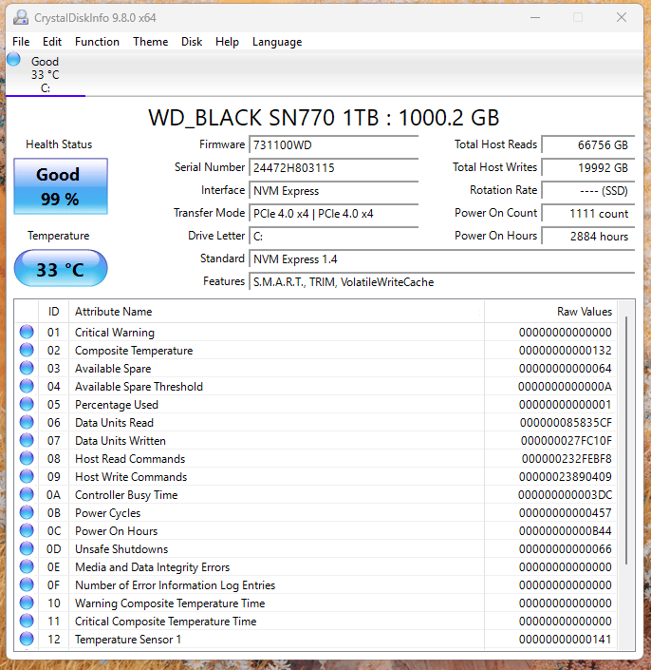Open the Edit menu

pyautogui.click(x=52, y=42)
